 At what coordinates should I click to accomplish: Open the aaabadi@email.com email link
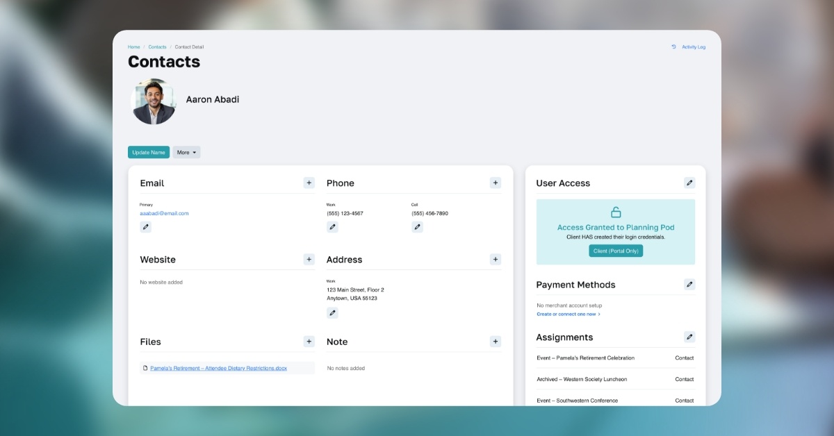[164, 213]
